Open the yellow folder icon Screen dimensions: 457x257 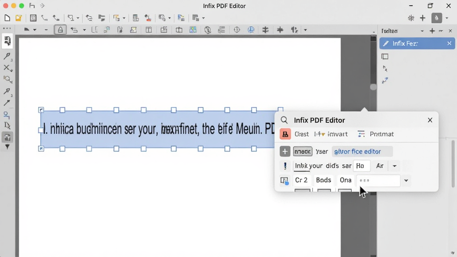coord(19,18)
